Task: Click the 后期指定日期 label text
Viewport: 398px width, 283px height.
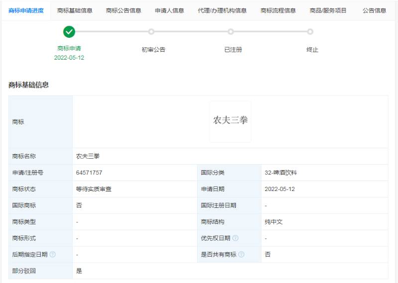Action: [30, 255]
